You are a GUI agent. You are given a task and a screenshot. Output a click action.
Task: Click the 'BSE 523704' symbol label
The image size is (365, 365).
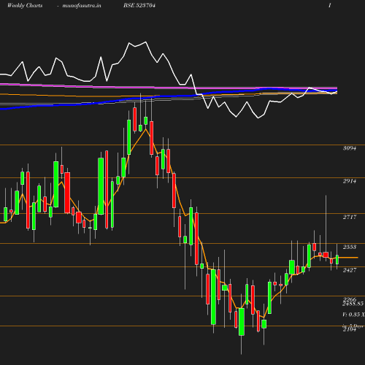pyautogui.click(x=139, y=5)
